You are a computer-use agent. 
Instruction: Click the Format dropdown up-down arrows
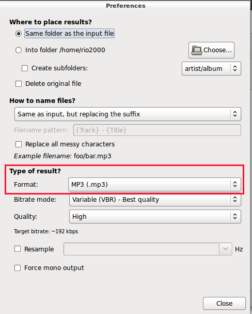(235, 185)
